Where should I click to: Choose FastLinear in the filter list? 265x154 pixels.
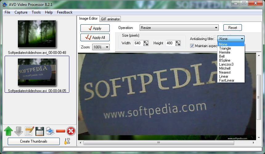click(x=231, y=80)
